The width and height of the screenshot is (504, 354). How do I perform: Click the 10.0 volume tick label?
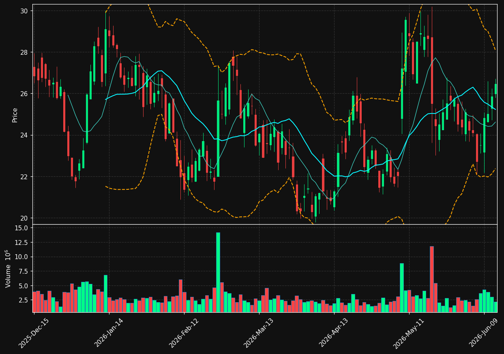pos(22,257)
